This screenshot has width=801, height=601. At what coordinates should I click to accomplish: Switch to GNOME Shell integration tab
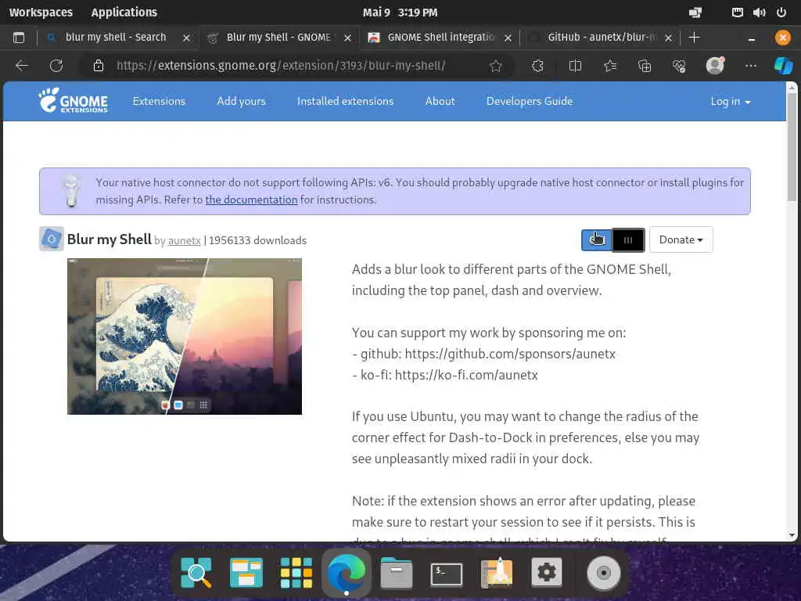(x=441, y=38)
